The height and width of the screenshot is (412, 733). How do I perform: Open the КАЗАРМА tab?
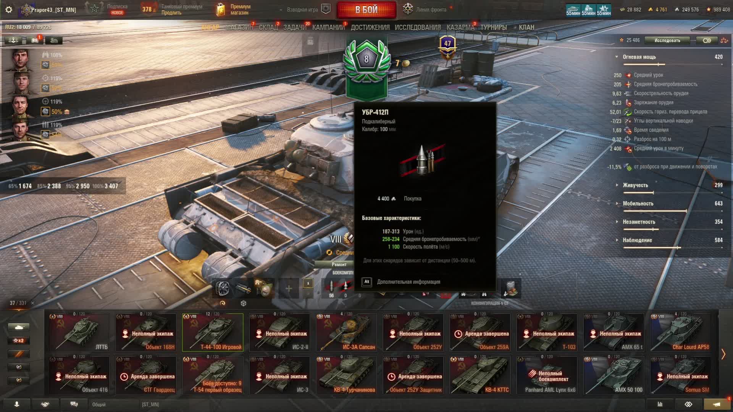(460, 27)
